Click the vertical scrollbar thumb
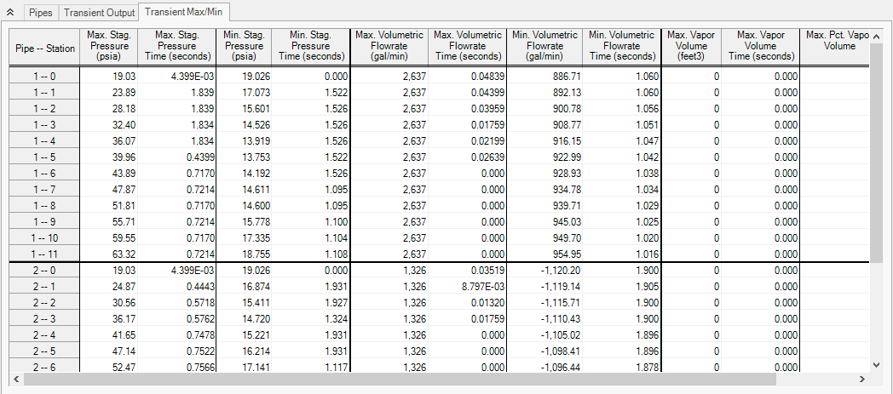 pyautogui.click(x=877, y=153)
